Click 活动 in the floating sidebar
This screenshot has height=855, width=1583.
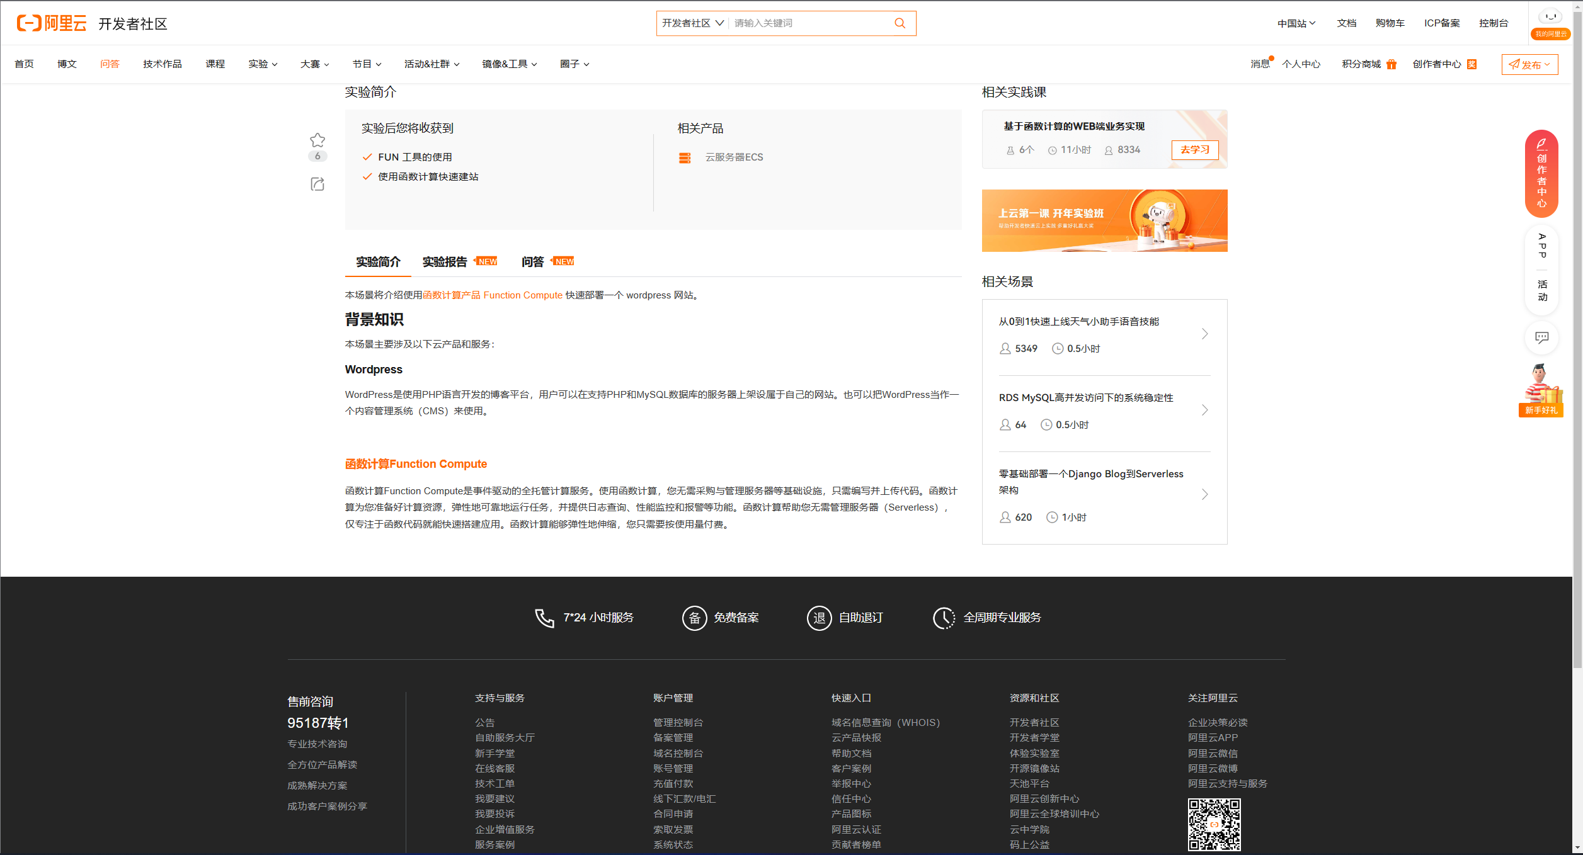(x=1542, y=290)
